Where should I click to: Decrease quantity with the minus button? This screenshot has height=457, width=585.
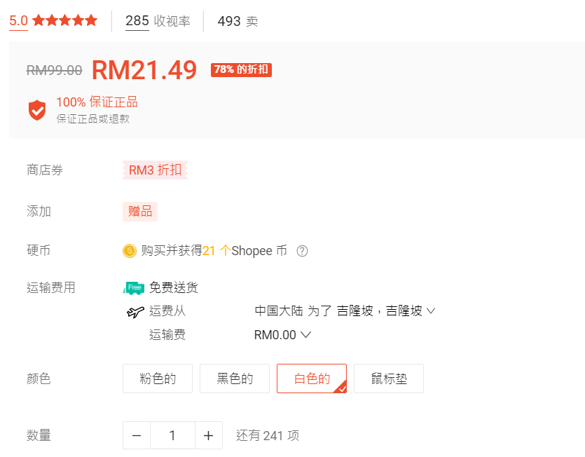(x=137, y=435)
